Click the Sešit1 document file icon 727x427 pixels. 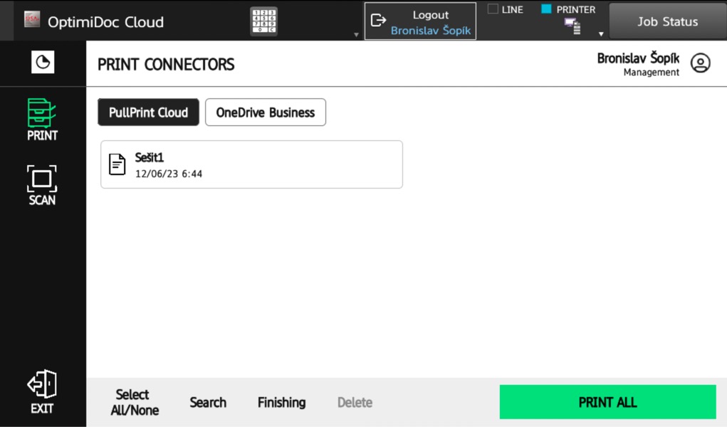(x=117, y=164)
